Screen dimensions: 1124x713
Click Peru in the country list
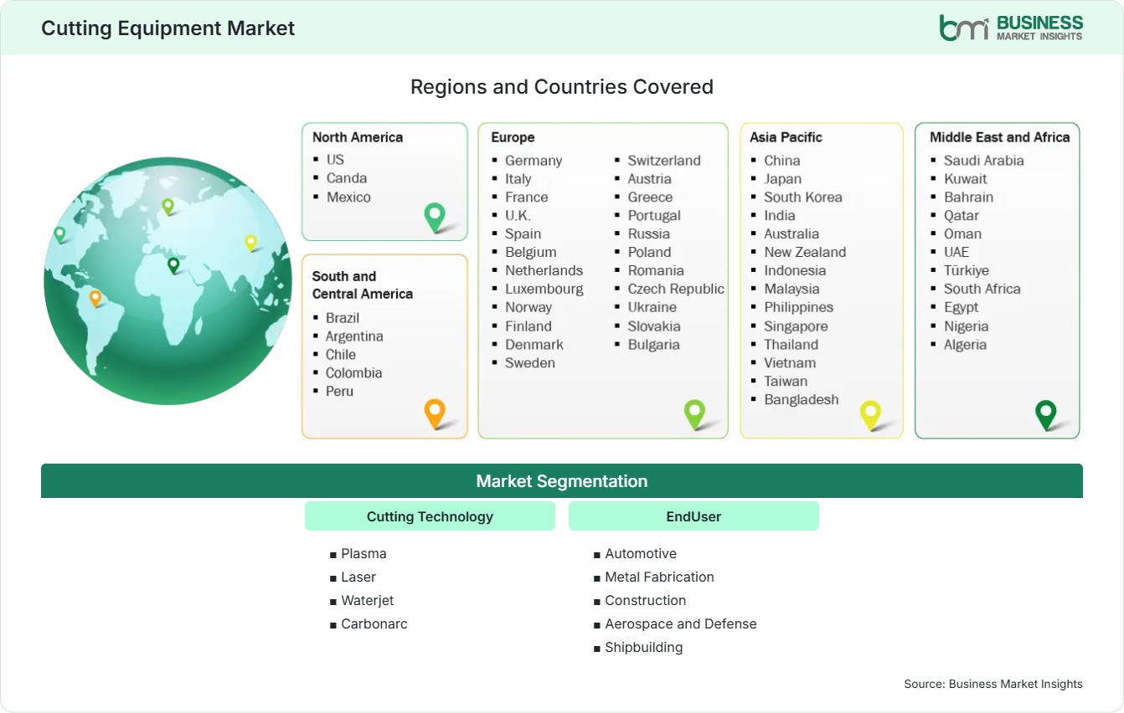[340, 392]
